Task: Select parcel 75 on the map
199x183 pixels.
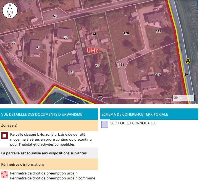Action: point(97,65)
